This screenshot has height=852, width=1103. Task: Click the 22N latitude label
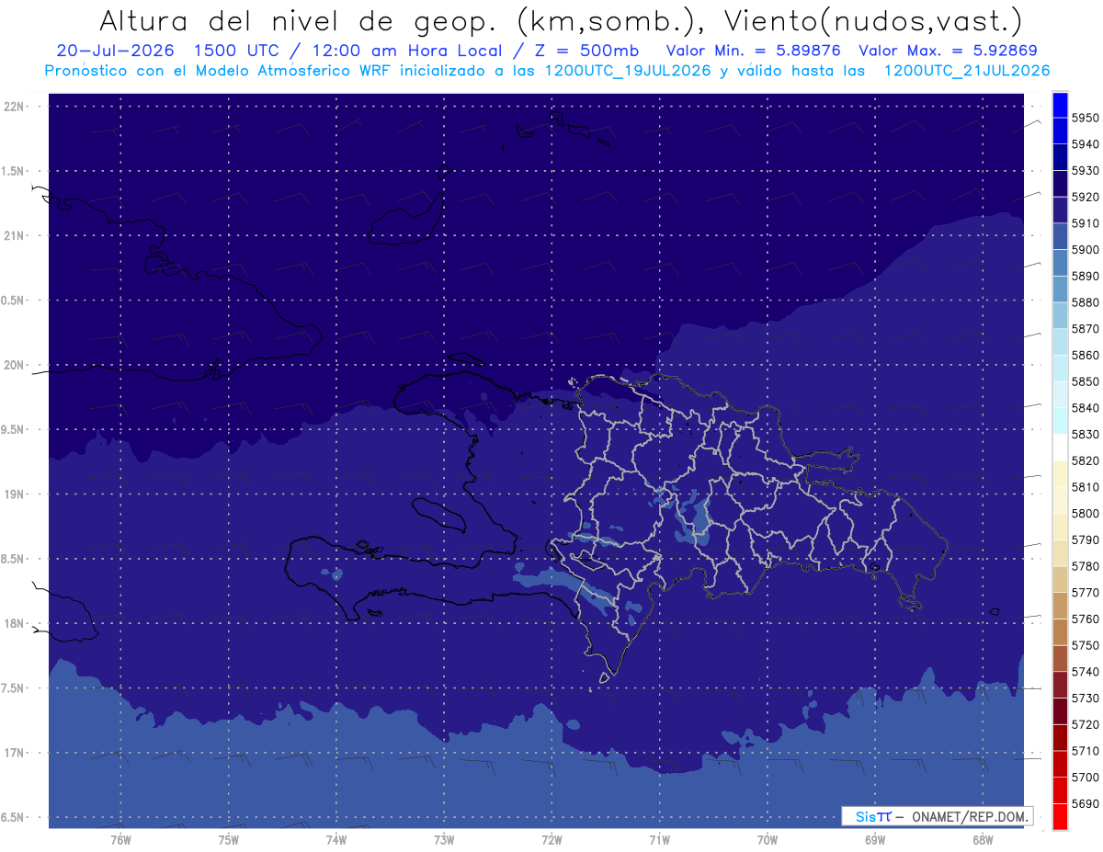[16, 107]
